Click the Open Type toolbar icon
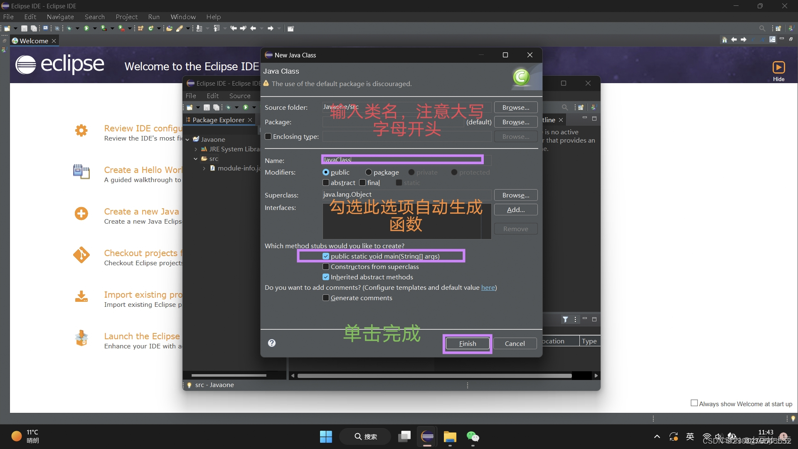Image resolution: width=798 pixels, height=449 pixels. pyautogui.click(x=169, y=28)
